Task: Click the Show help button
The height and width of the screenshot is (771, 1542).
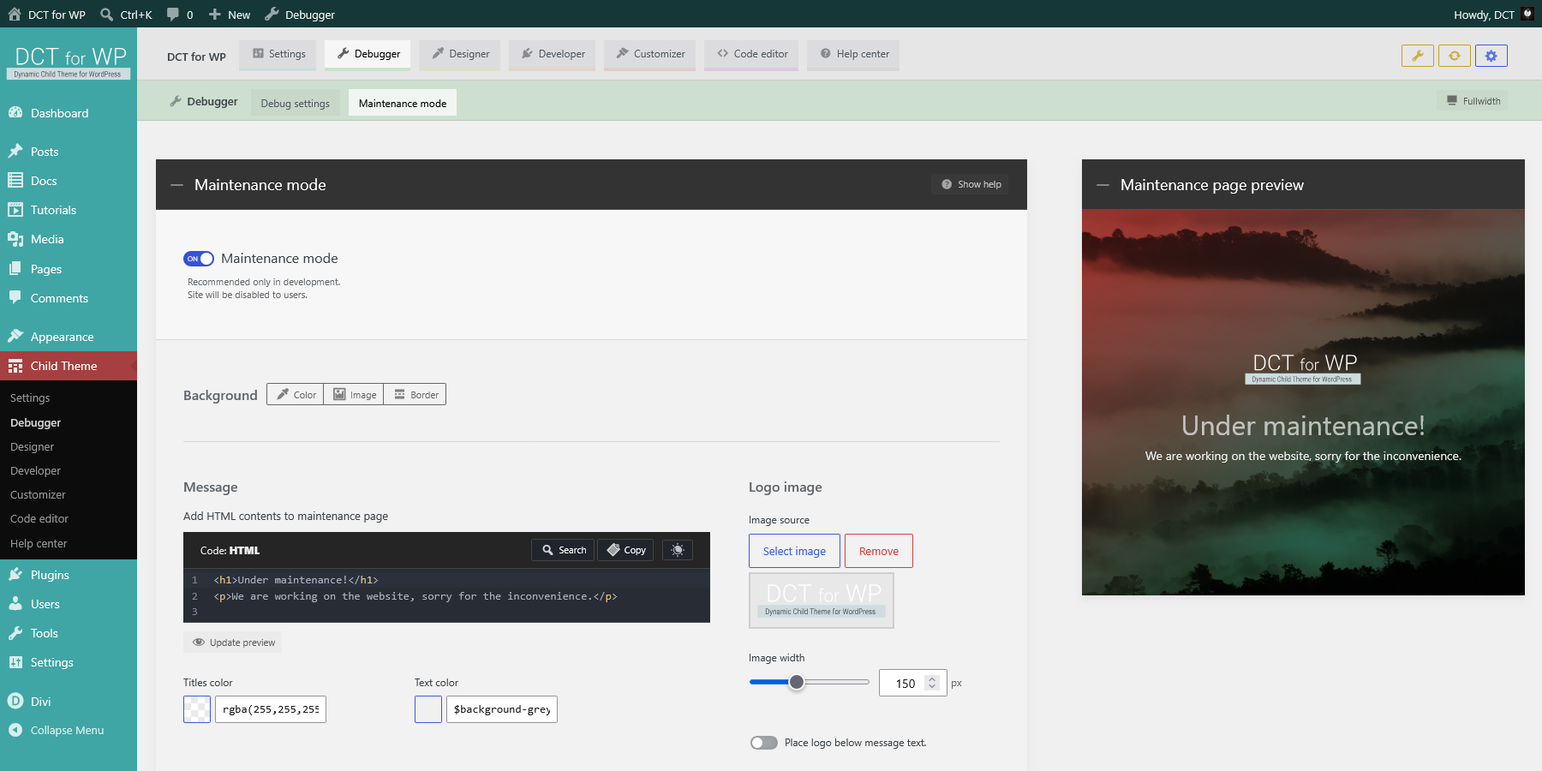Action: click(x=971, y=184)
